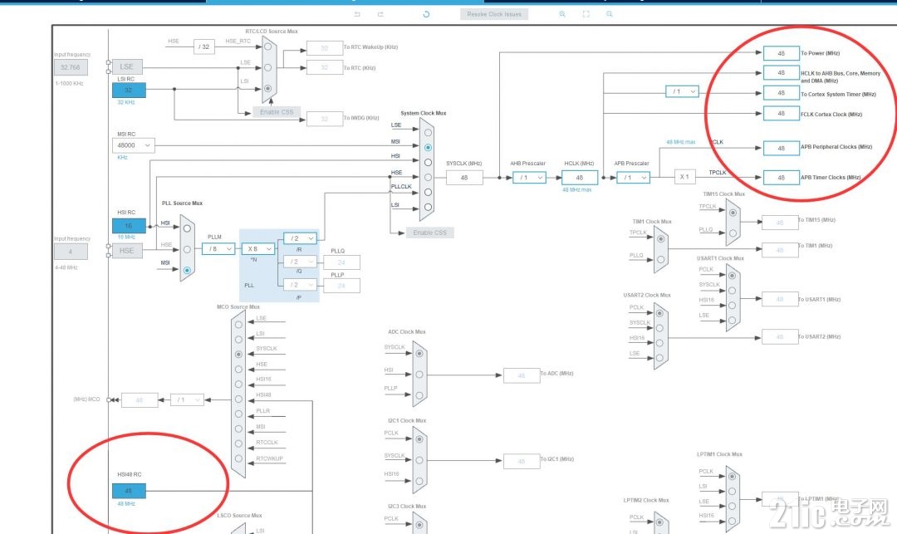Viewport: 897px width, 534px height.
Task: Click the LSE input frequency field 32.768
Action: tap(71, 67)
